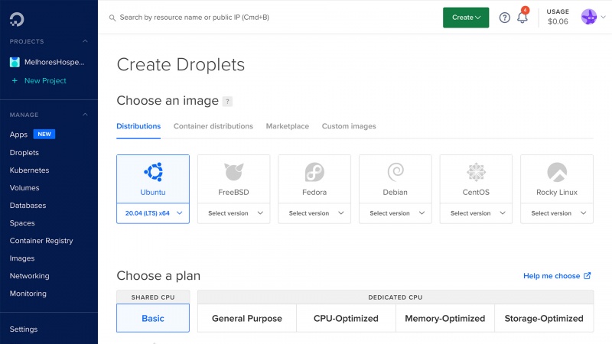Pick the Debian distribution icon
612x344 pixels.
[396, 172]
